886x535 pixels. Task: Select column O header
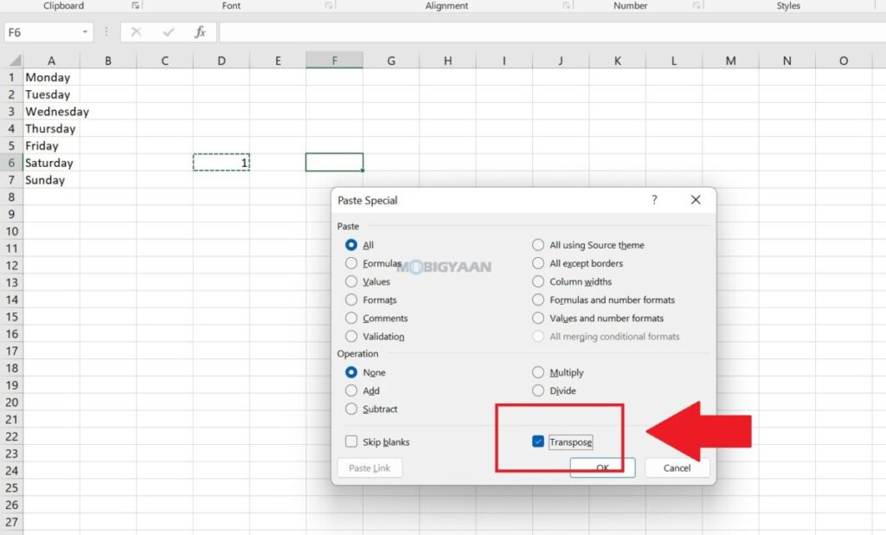[844, 61]
